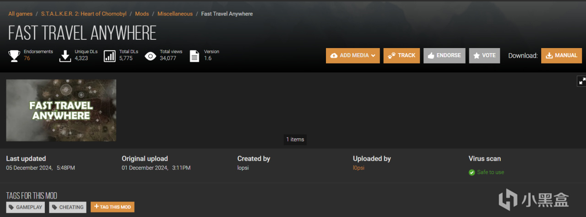Click the Total views eye icon
Viewport: 586px width, 217px height.
(150, 56)
